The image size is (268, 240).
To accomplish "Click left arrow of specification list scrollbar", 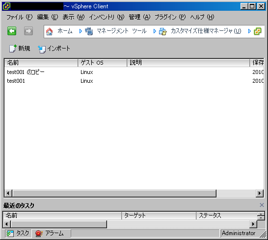I will [x=8, y=193].
